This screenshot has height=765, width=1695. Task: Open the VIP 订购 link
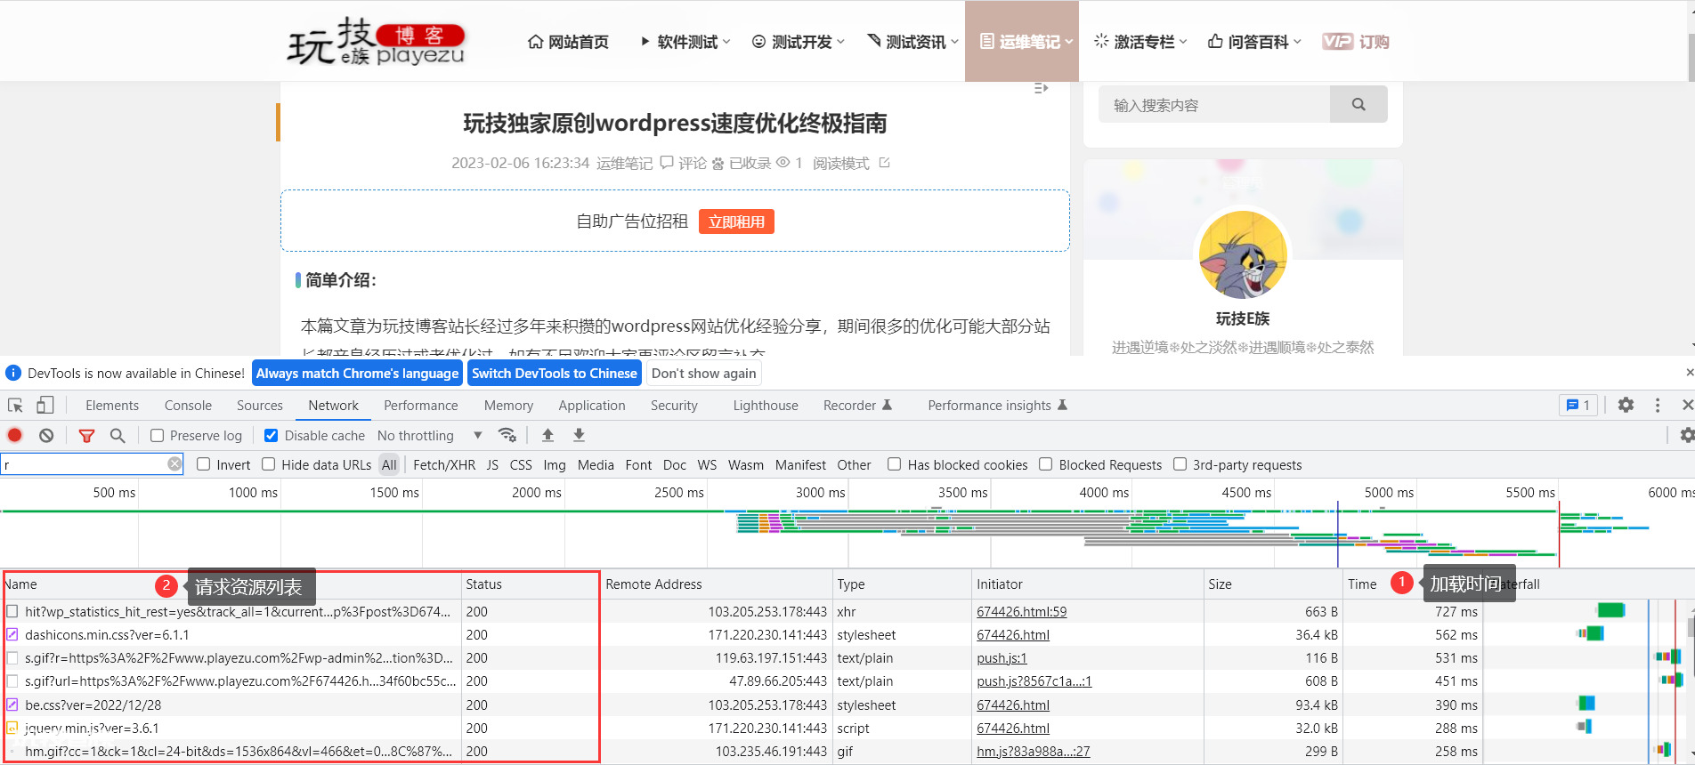1355,42
